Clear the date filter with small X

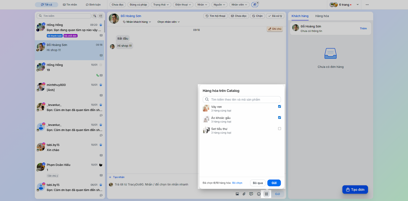(258, 3)
